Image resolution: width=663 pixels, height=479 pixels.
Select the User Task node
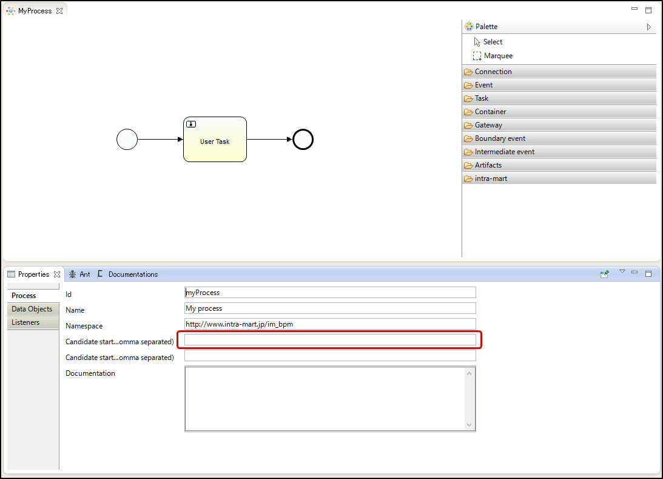tap(215, 139)
